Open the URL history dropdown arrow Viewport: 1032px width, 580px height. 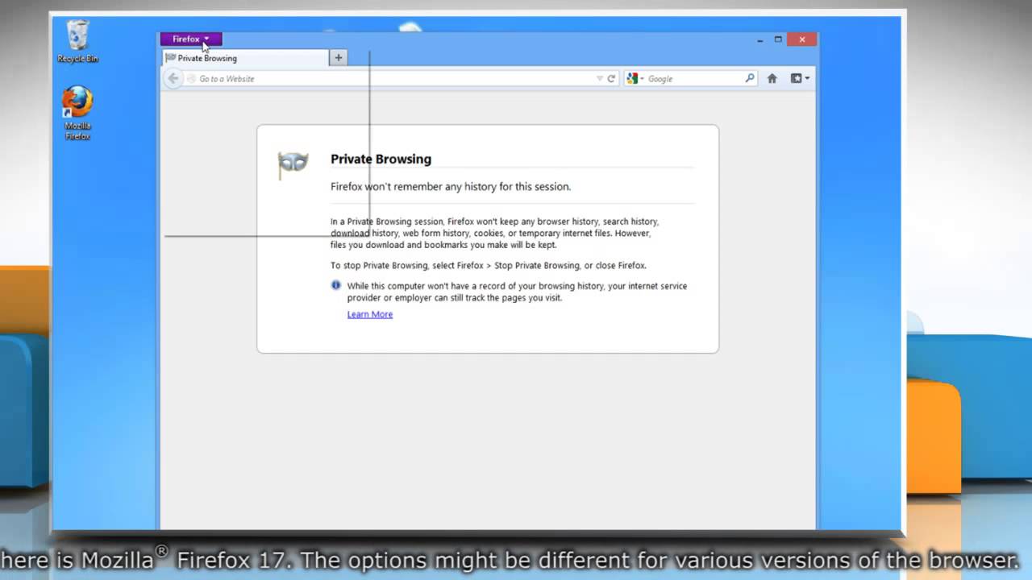click(599, 79)
